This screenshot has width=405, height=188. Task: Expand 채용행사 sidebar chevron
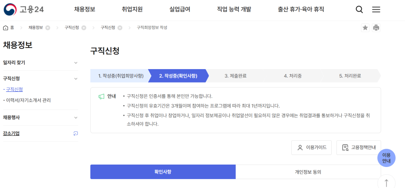[76, 118]
